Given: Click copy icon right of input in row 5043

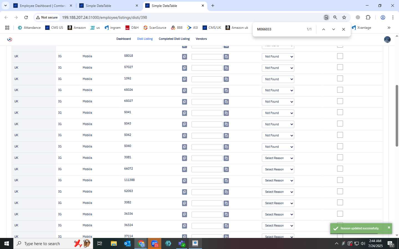Looking at the screenshot, I should click(226, 124).
